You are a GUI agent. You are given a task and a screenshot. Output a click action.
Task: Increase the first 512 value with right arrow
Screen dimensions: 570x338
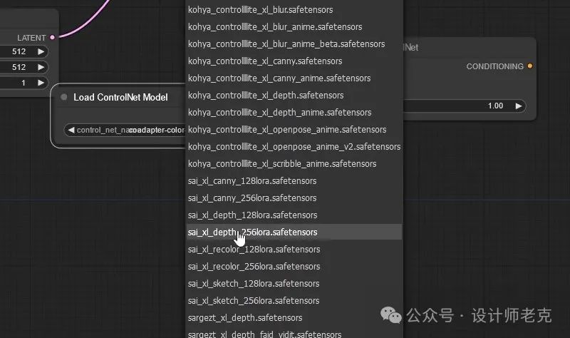tap(41, 51)
